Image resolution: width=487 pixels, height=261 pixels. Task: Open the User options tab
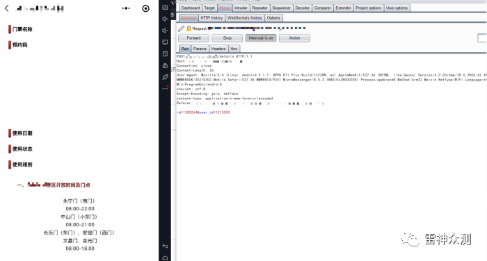pyautogui.click(x=397, y=8)
